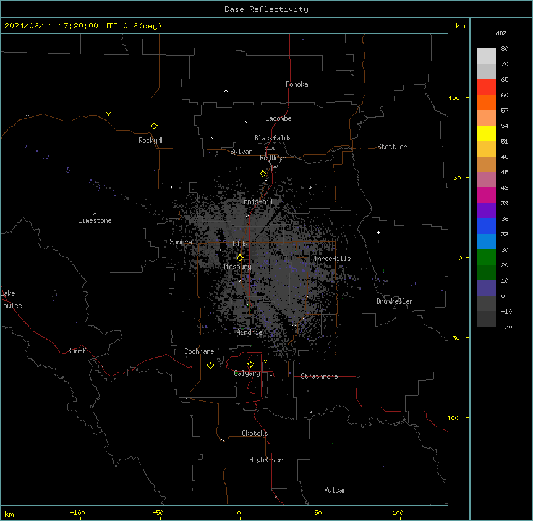This screenshot has width=533, height=521.
Task: Select the Airdrie label
Action: tap(250, 332)
